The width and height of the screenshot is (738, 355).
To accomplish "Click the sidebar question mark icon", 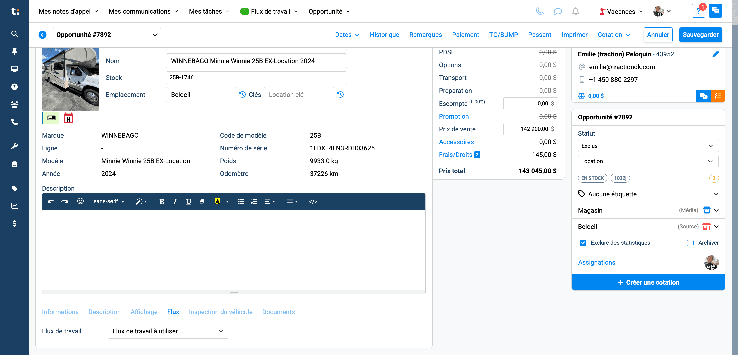I will (x=14, y=87).
